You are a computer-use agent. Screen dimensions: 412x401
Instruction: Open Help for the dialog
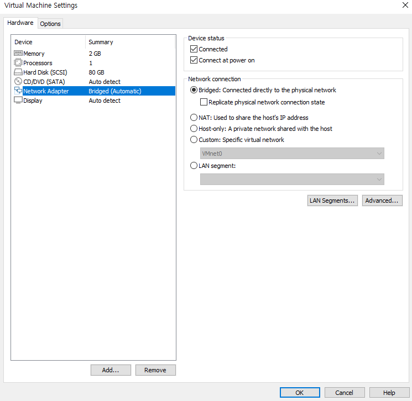[x=389, y=393]
